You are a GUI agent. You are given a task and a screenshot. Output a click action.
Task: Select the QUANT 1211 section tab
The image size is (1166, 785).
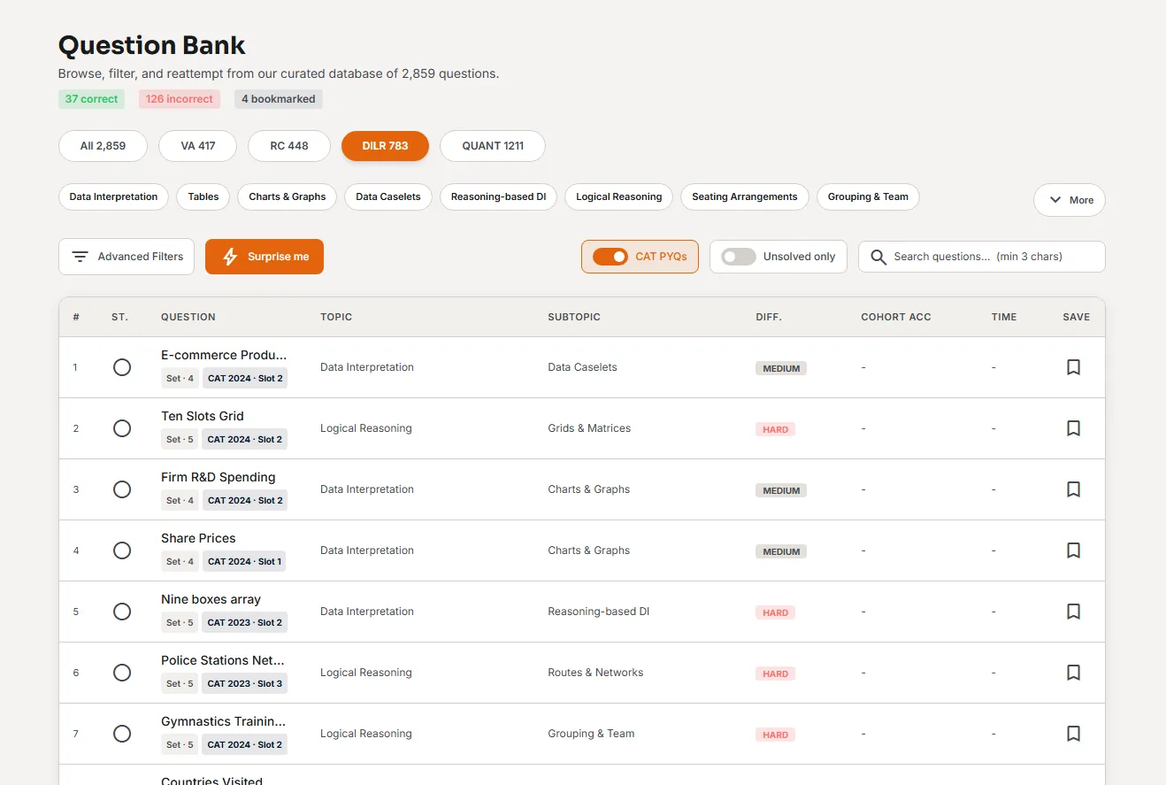pyautogui.click(x=493, y=146)
